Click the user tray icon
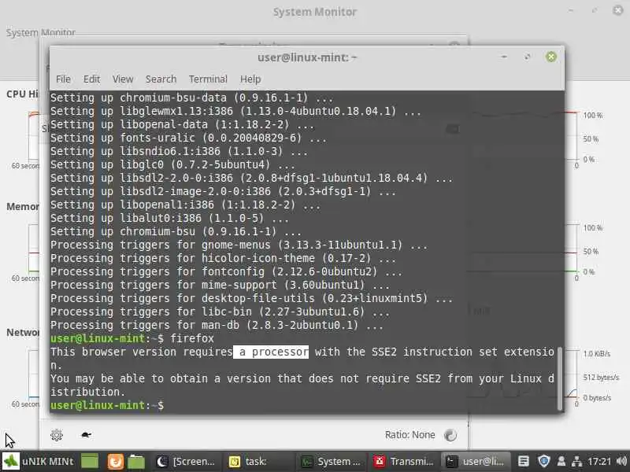Viewport: 630px width, 472px height. 561,462
